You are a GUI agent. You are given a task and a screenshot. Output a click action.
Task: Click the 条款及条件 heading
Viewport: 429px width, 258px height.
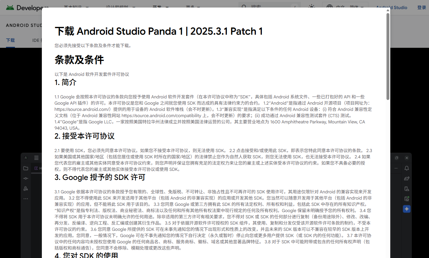(79, 60)
